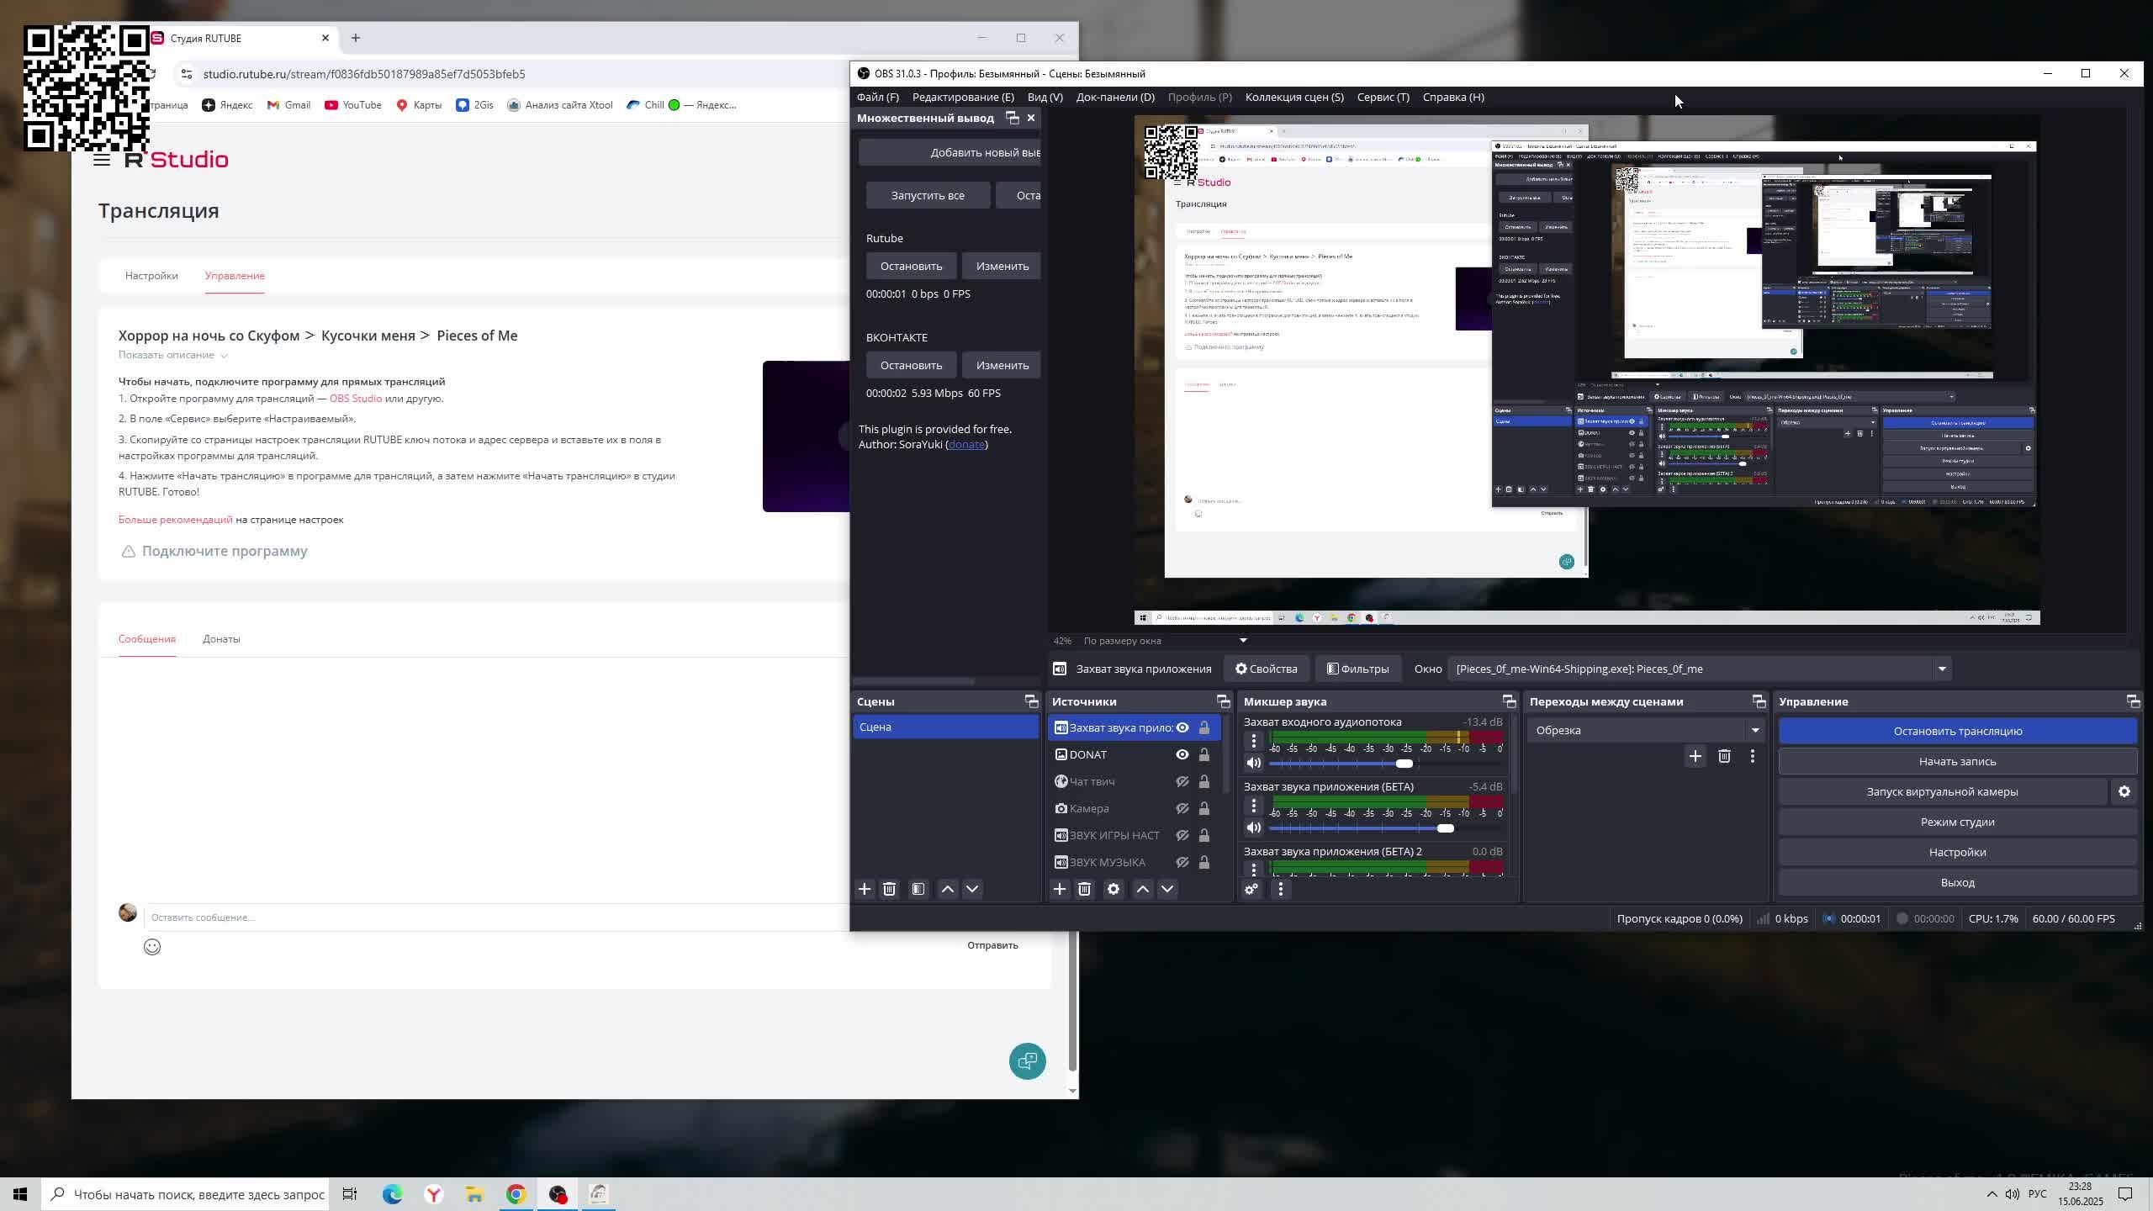
Task: Open advanced audio properties gears icon
Action: point(1251,889)
